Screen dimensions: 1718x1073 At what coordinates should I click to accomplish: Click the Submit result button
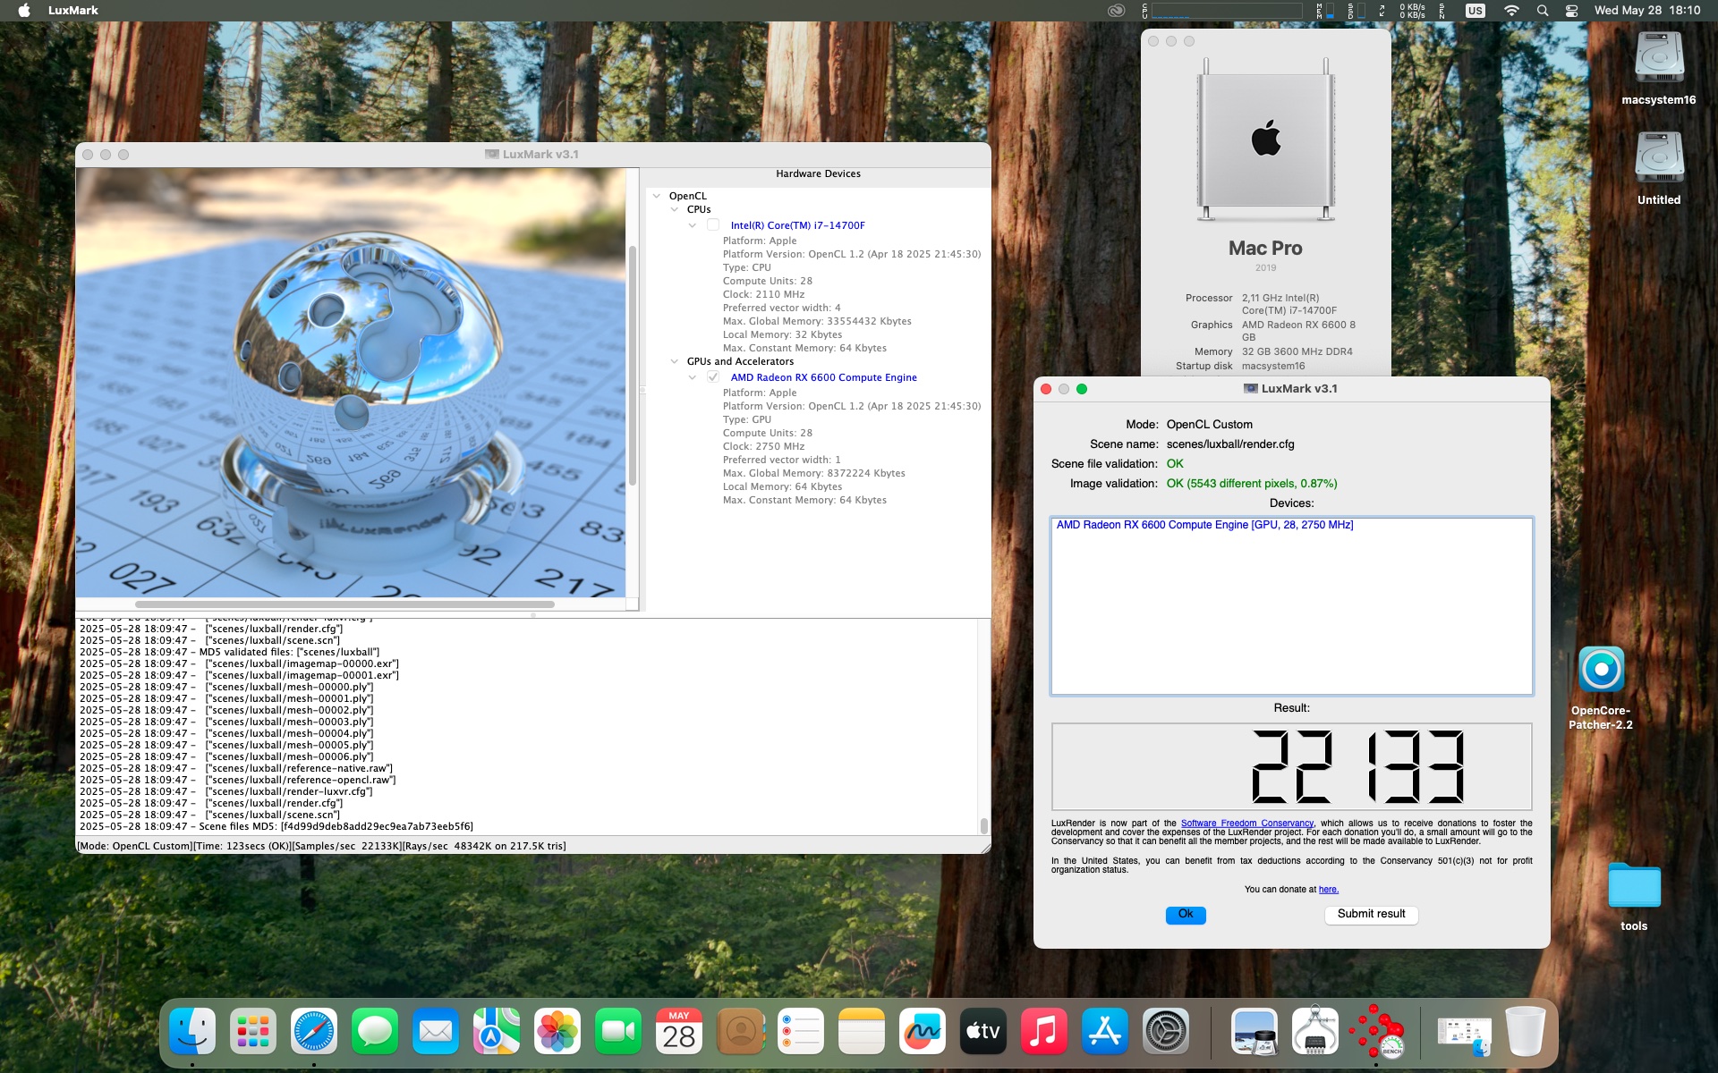coord(1371,914)
